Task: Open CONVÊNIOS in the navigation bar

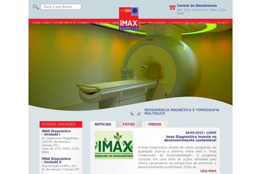Action: pos(101,23)
